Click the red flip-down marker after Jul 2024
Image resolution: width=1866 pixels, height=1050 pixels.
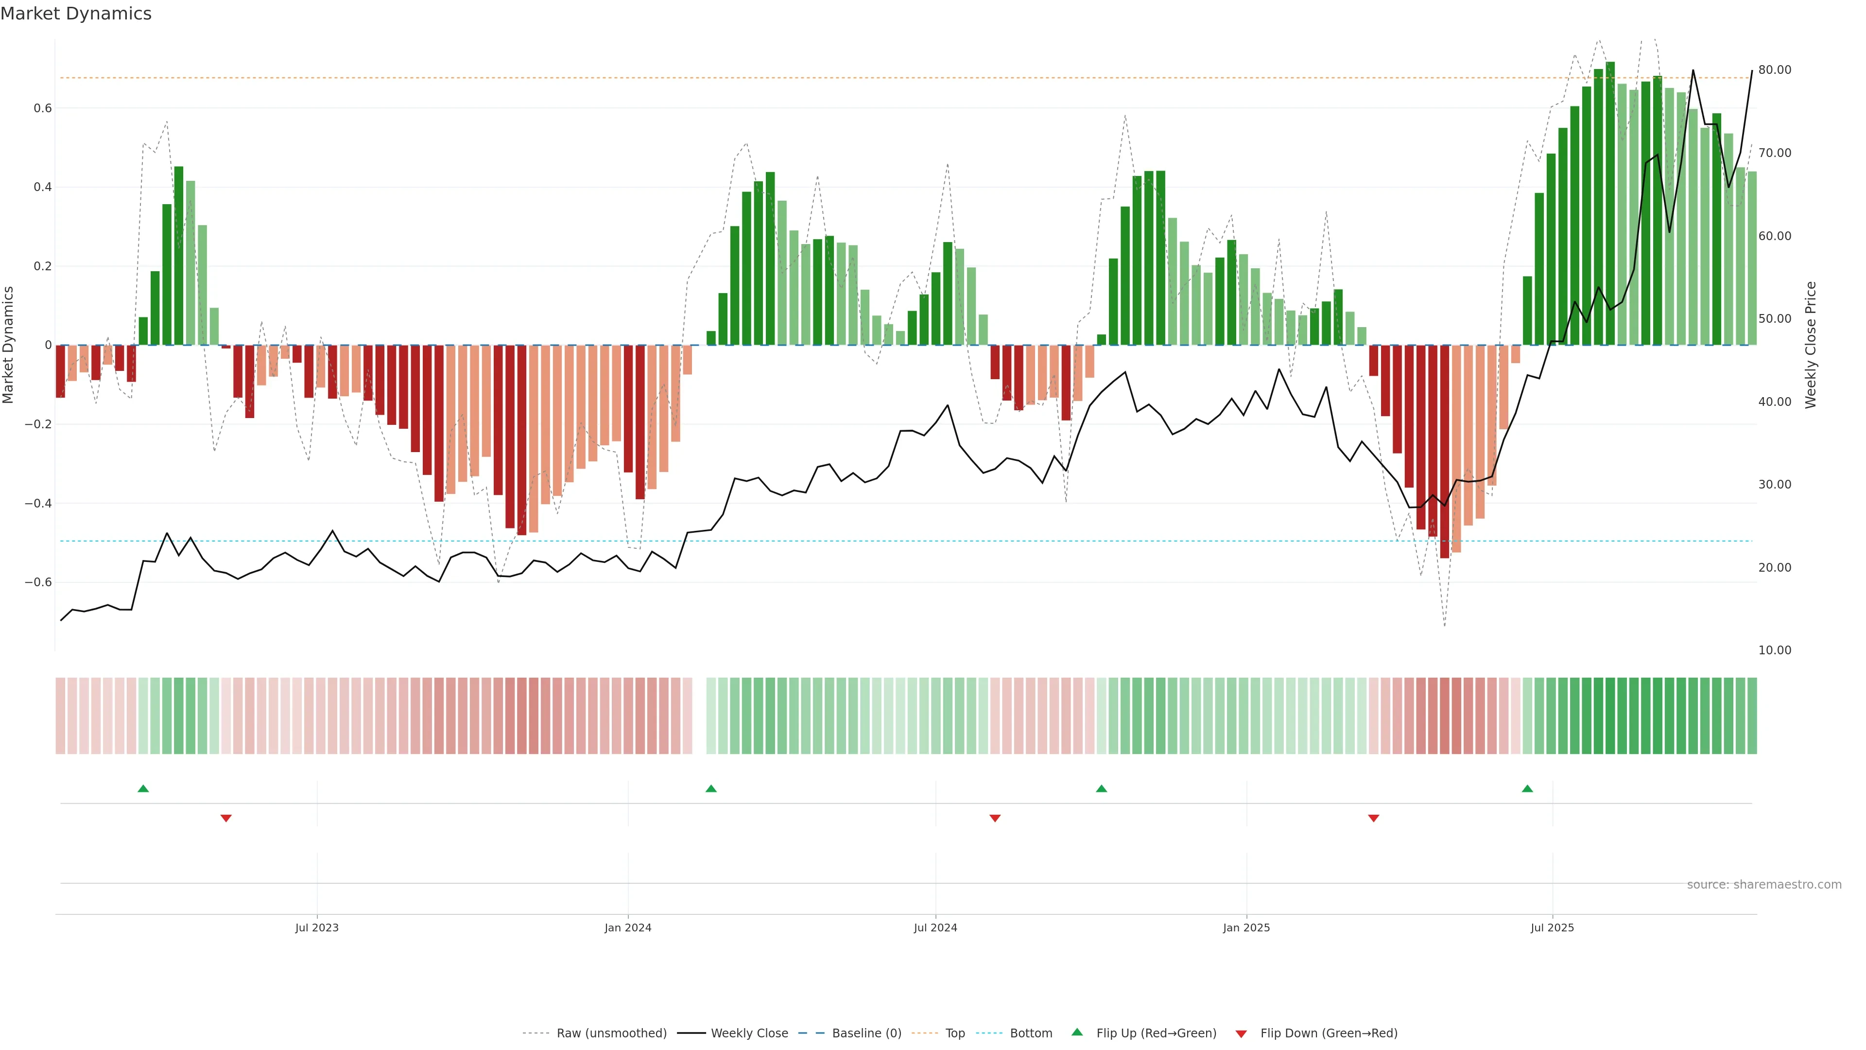[x=995, y=818]
